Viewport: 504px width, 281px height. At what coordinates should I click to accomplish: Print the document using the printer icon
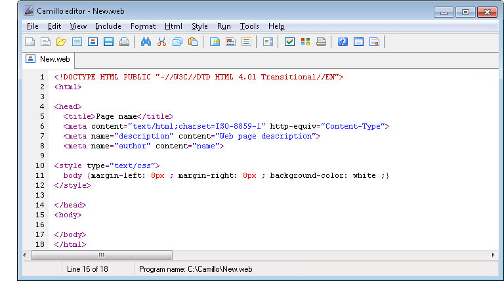[x=124, y=42]
